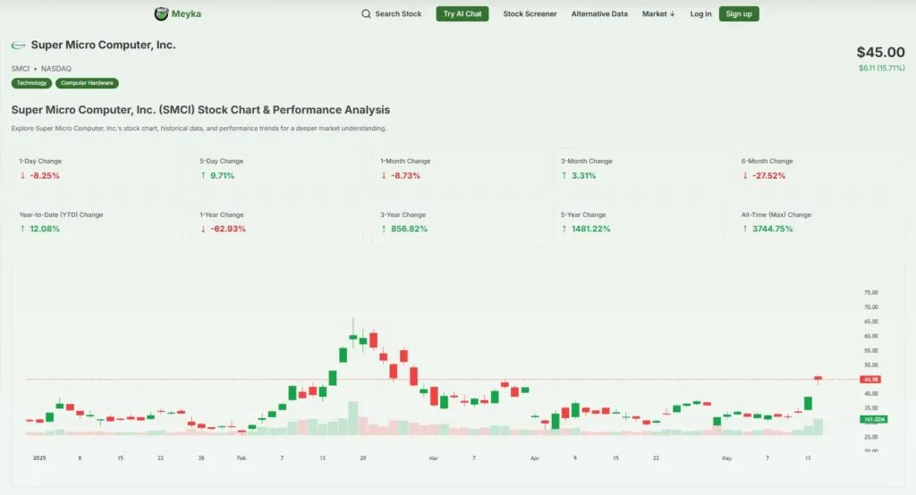Viewport: 916px width, 495px height.
Task: Click the Meyka logo icon
Action: point(161,13)
